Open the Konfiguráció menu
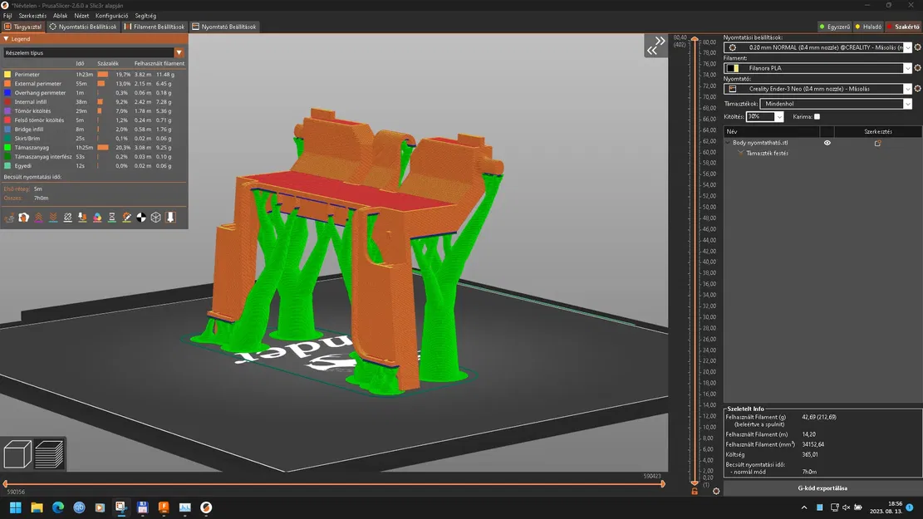The width and height of the screenshot is (923, 519). coord(111,16)
